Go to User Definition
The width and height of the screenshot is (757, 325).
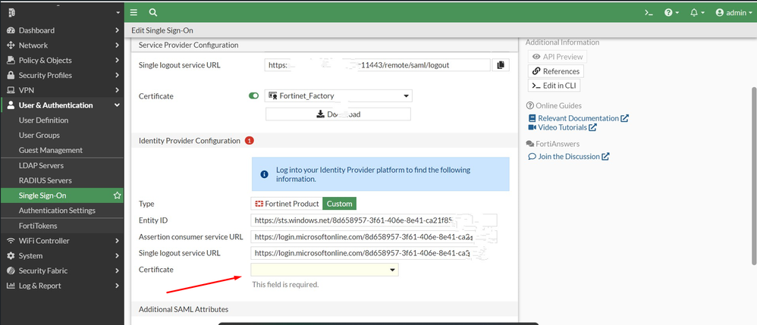[62, 120]
